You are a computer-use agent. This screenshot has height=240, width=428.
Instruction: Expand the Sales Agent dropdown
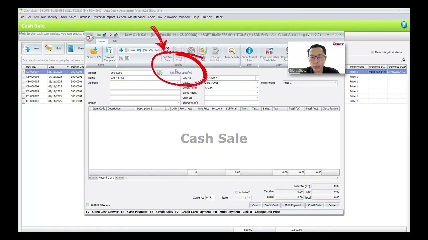(x=257, y=93)
